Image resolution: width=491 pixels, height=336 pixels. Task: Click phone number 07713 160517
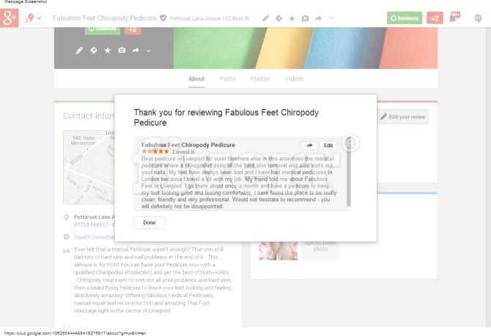[91, 225]
